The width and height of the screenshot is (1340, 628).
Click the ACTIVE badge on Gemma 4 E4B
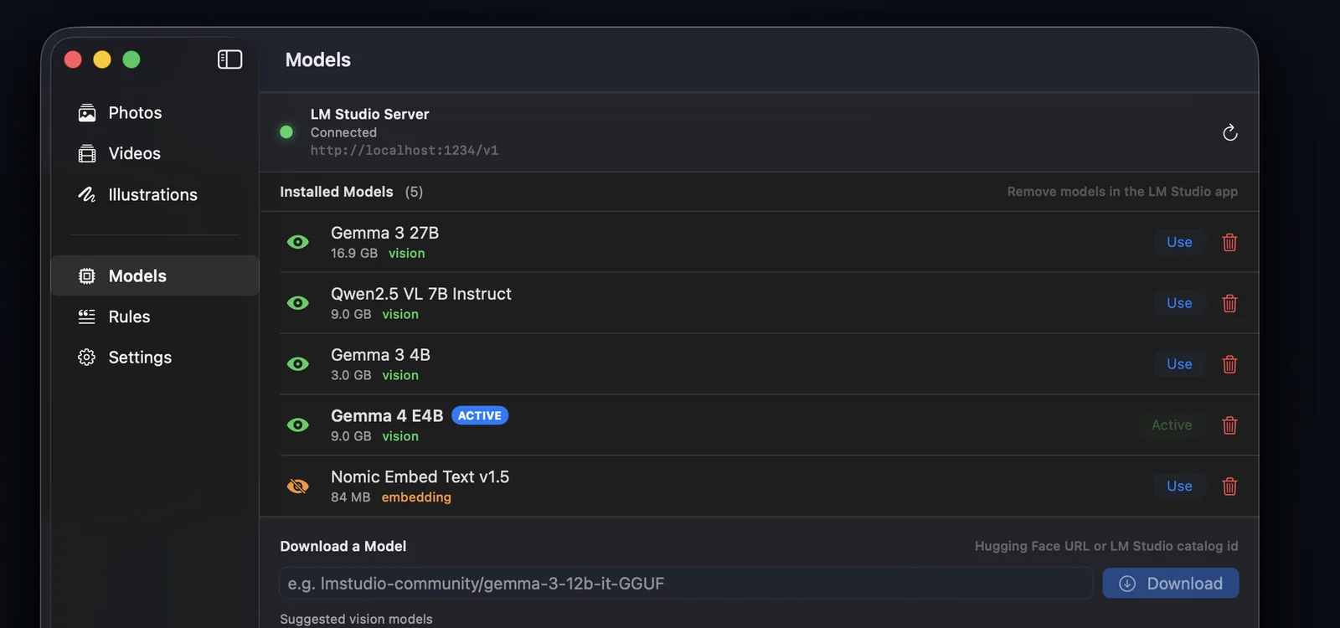[x=480, y=416]
